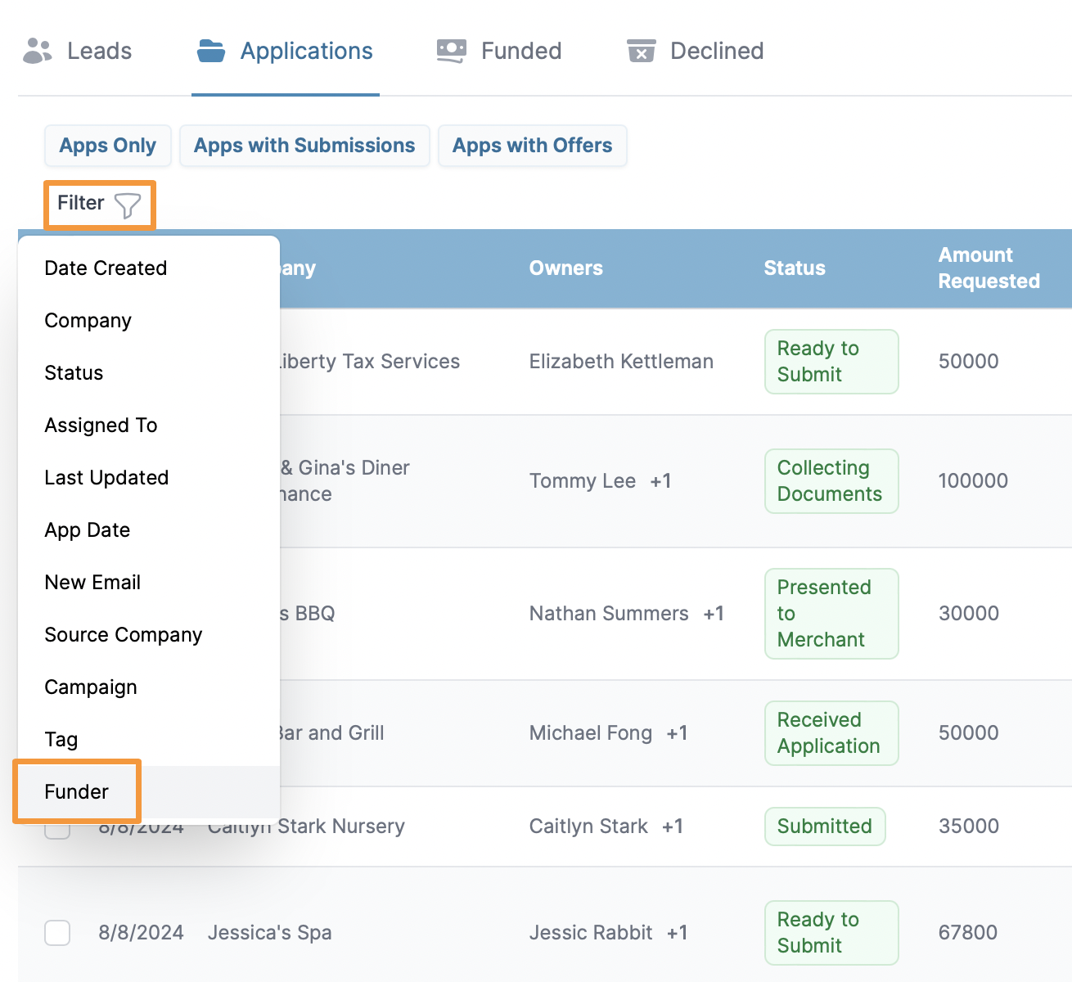Click the +1 beside Jessic Rabbit
Screen dimensions: 1072x982
click(677, 933)
